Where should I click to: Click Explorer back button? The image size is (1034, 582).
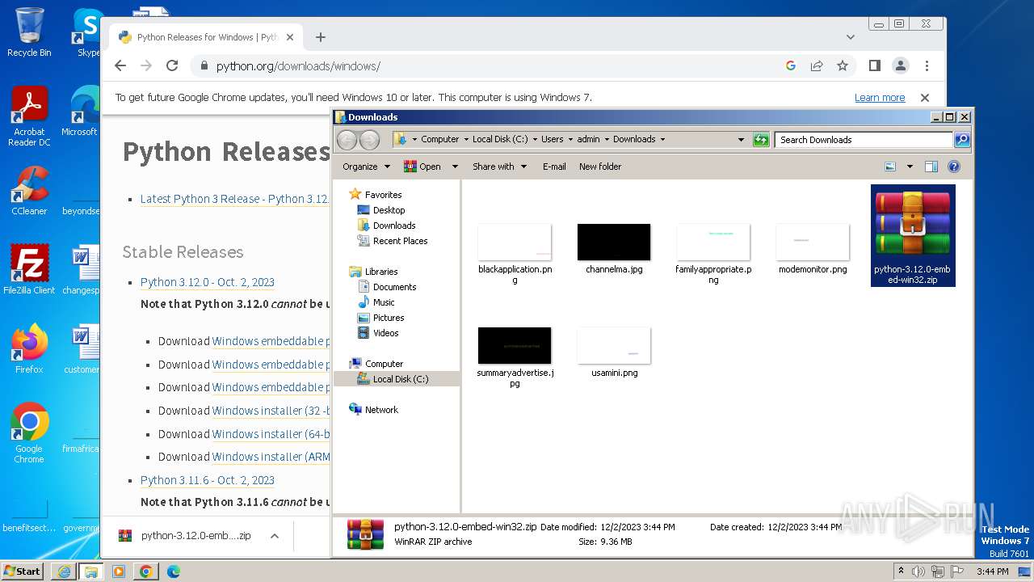click(347, 140)
